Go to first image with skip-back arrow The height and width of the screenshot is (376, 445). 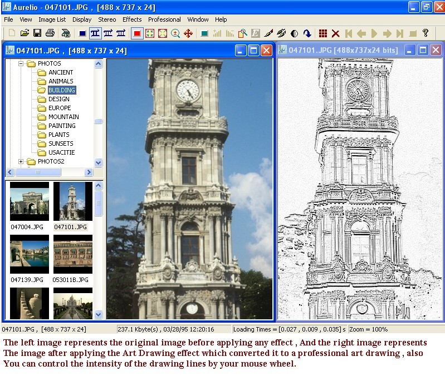(x=349, y=33)
